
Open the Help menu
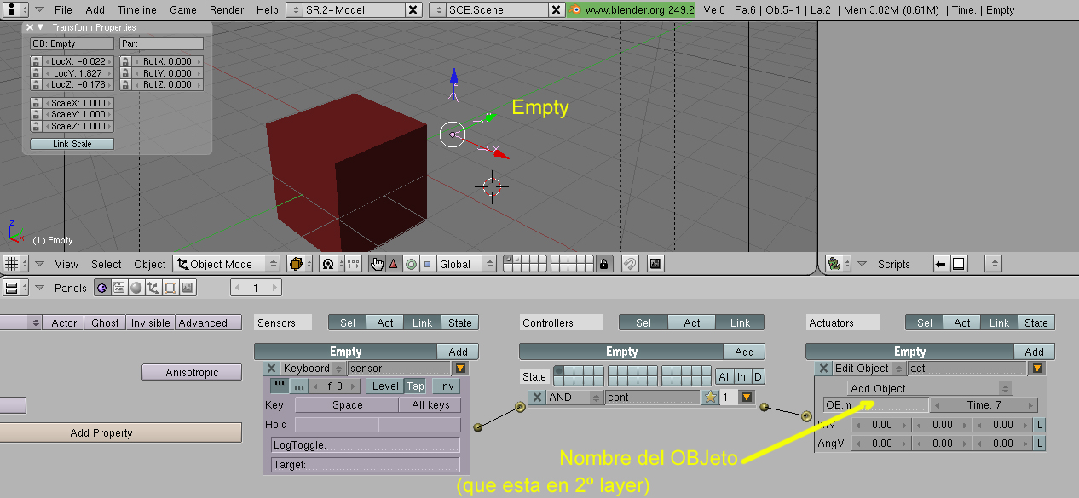click(267, 9)
